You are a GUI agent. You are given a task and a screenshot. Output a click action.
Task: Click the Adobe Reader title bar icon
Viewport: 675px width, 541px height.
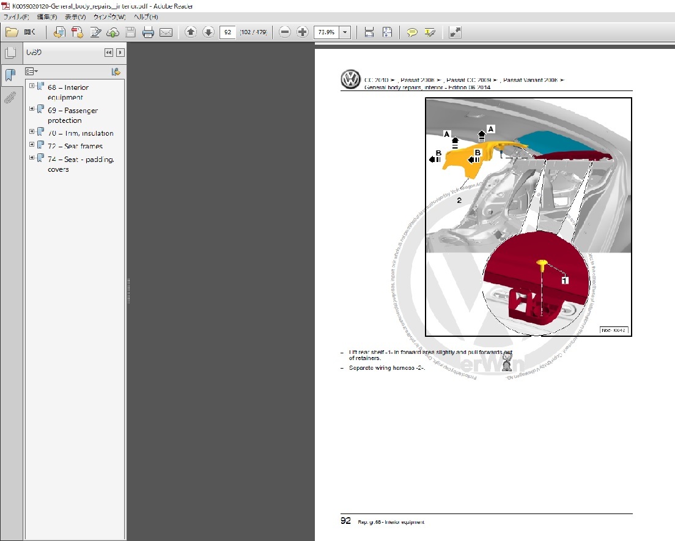click(x=6, y=6)
